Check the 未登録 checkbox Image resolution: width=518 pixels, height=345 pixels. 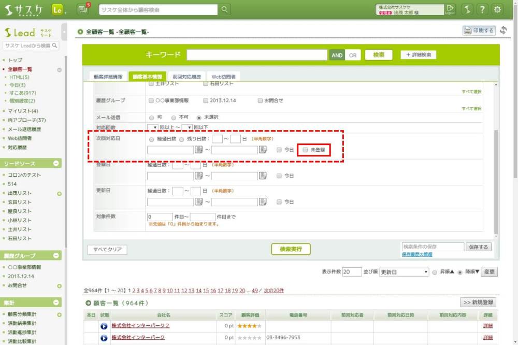click(x=305, y=150)
